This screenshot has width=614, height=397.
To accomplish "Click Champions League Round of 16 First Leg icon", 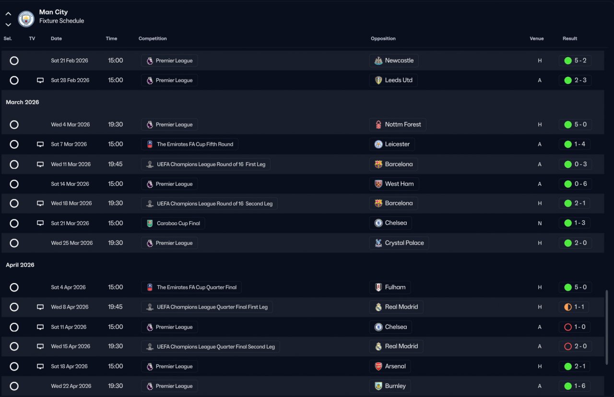I will 150,164.
